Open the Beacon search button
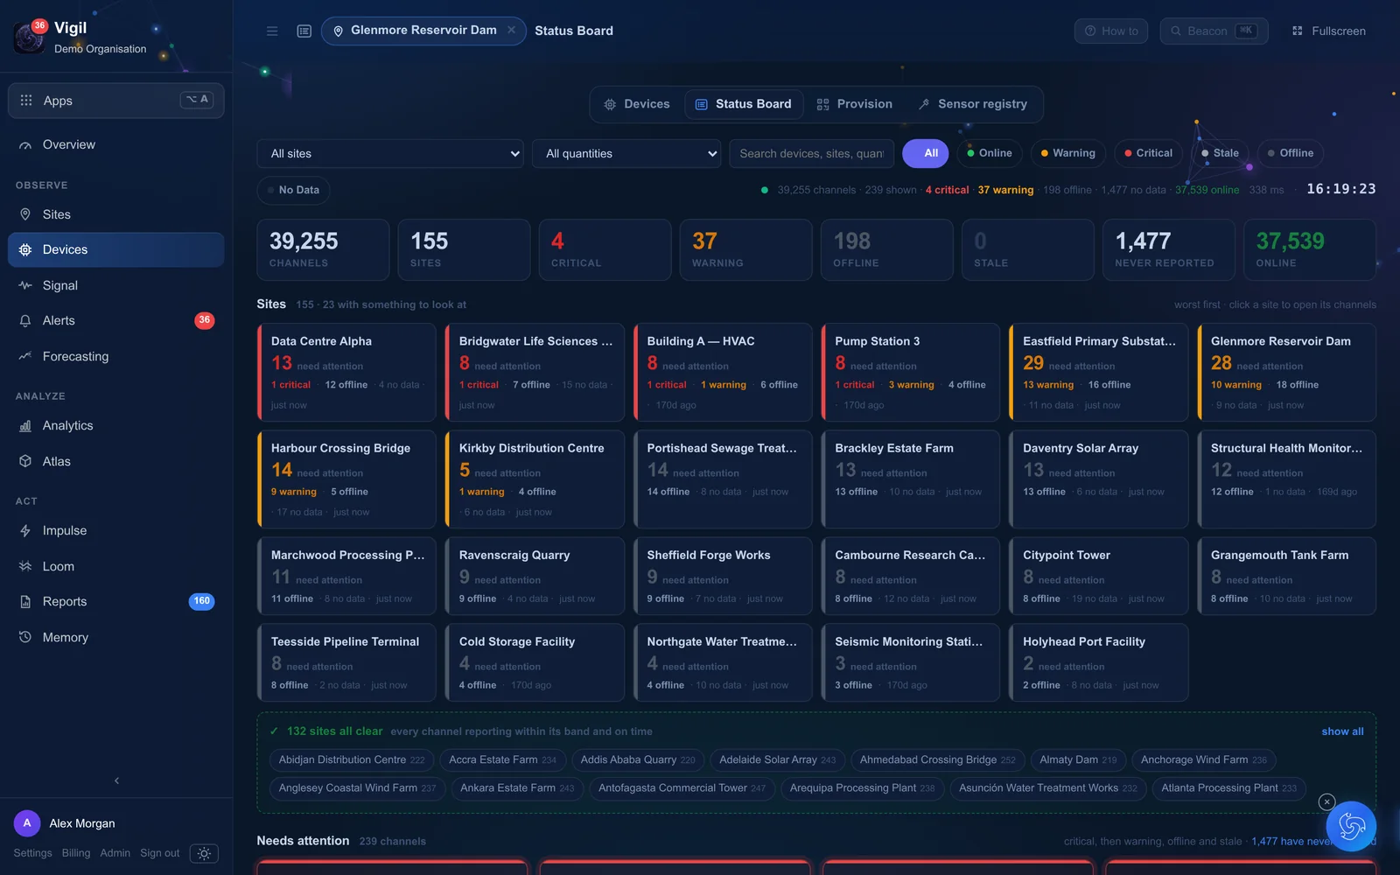The image size is (1400, 875). (x=1214, y=31)
